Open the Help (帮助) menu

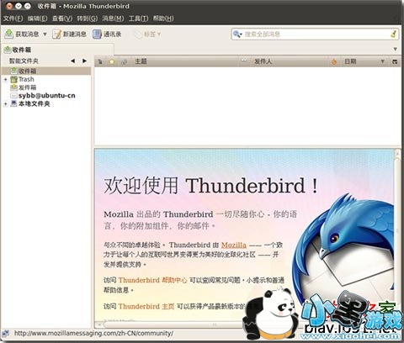(163, 18)
